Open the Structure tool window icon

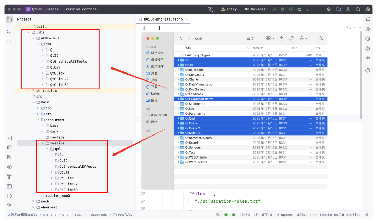click(x=9, y=32)
